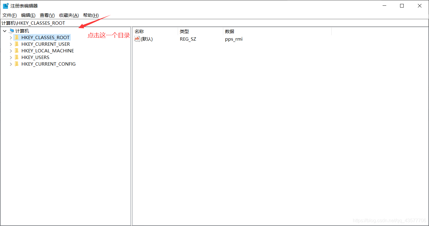The width and height of the screenshot is (429, 226).
Task: Open the 收藏夹(A) menu
Action: click(69, 15)
